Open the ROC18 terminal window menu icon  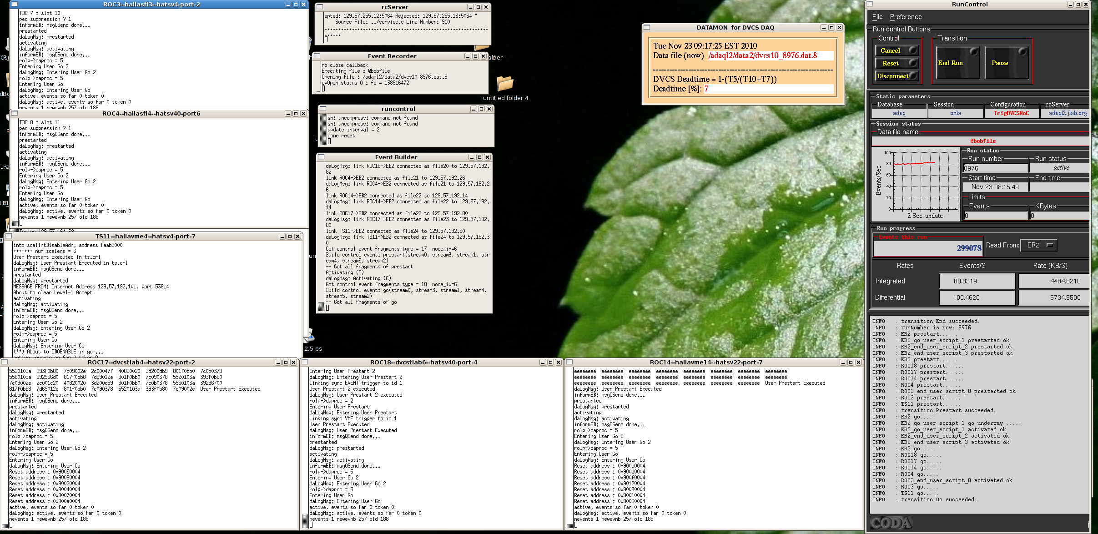pyautogui.click(x=305, y=362)
